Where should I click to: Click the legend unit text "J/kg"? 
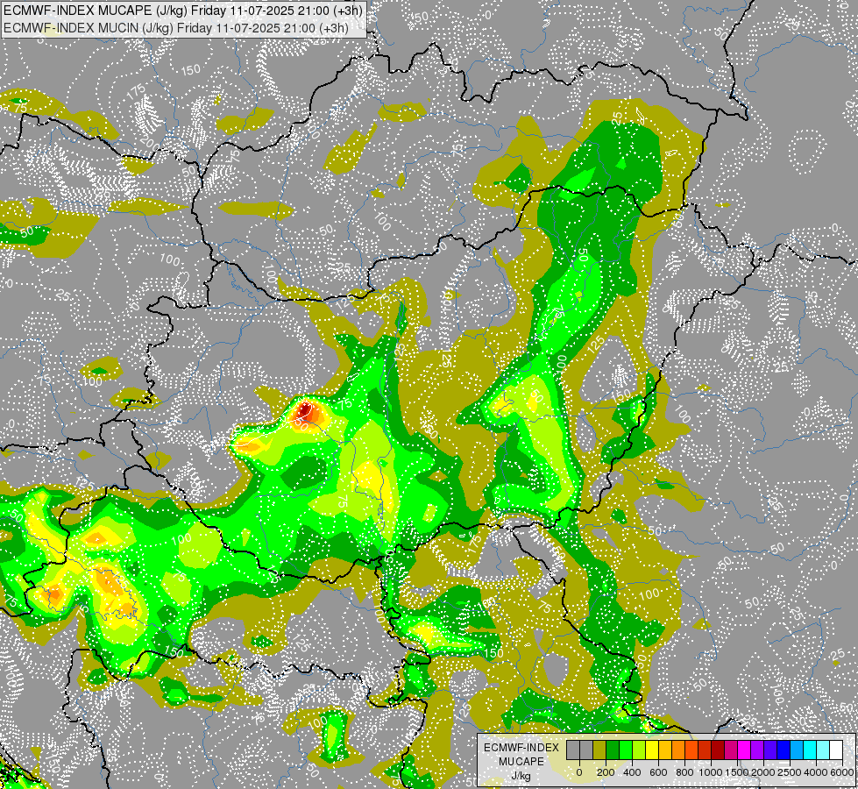pos(521,777)
